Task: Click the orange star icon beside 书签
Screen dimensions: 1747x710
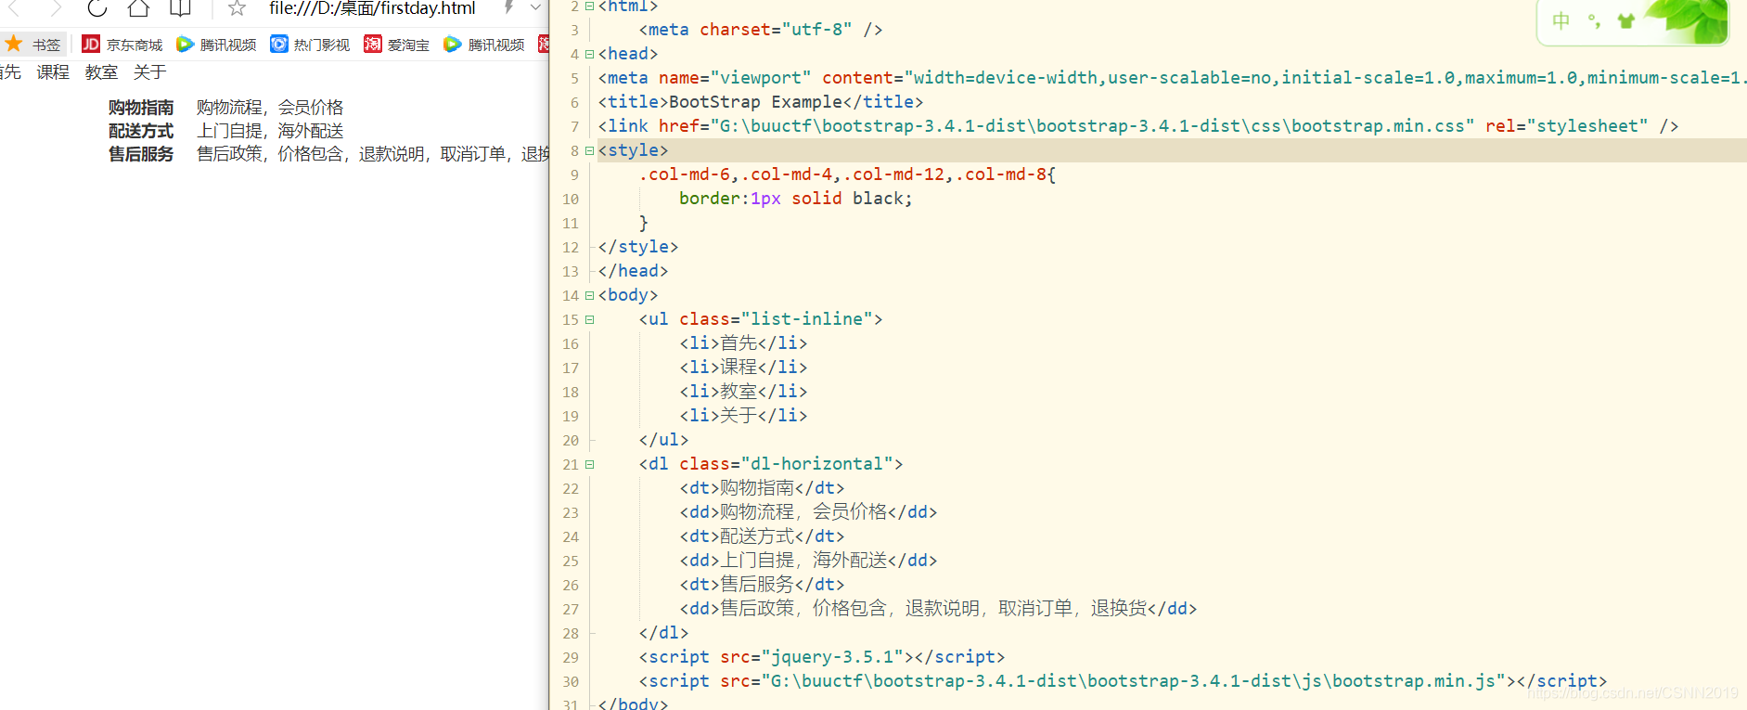Action: click(14, 44)
